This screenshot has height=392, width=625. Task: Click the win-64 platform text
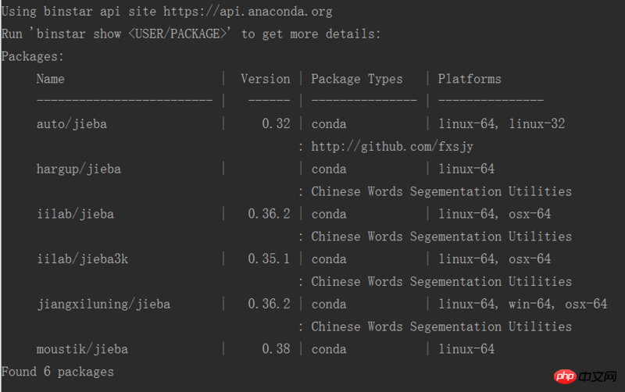(x=530, y=305)
